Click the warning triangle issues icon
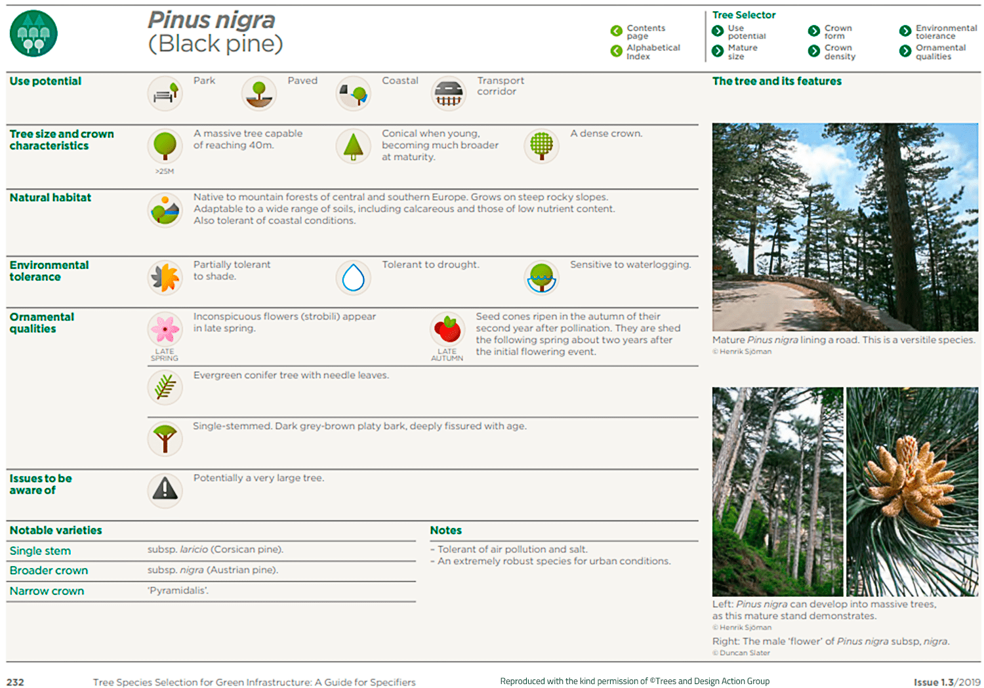This screenshot has height=688, width=984. point(165,491)
